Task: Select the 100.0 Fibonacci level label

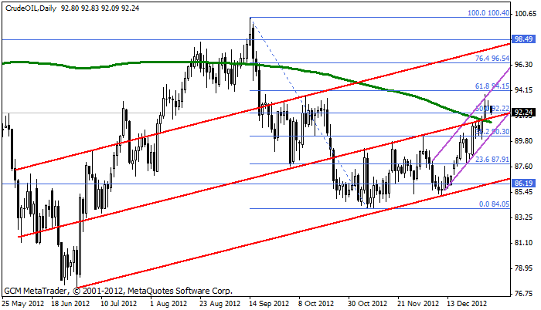Action: pos(488,13)
